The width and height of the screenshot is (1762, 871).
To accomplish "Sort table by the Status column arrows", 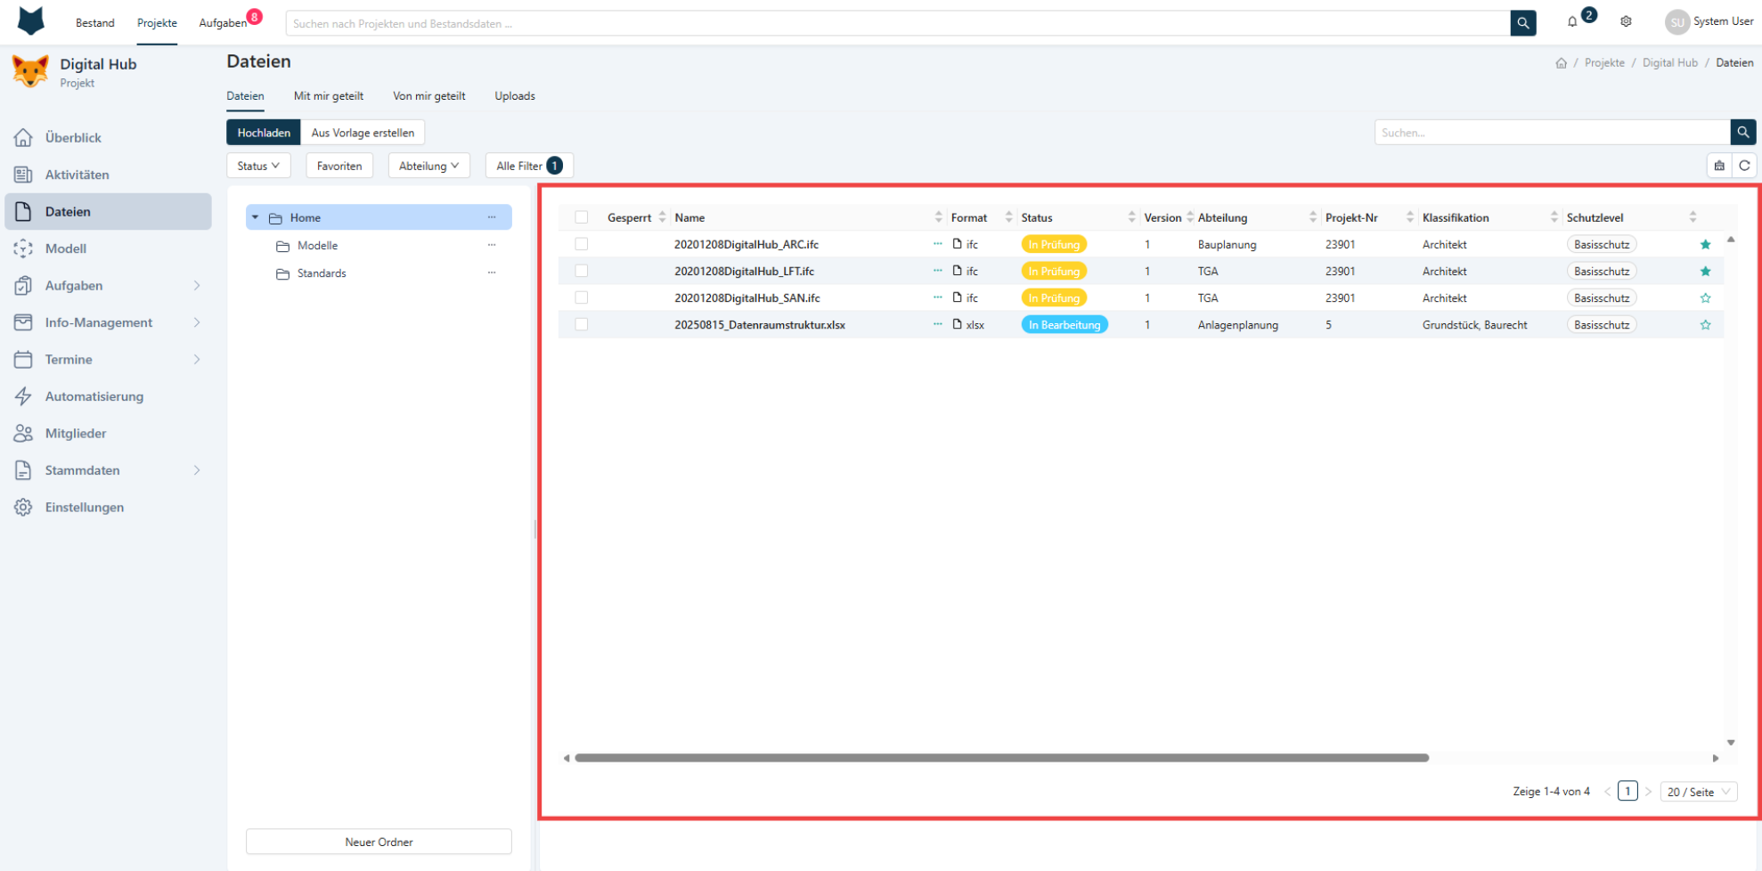I will [1131, 217].
